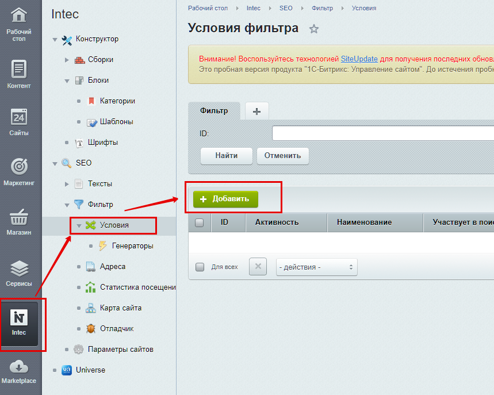
Task: Click the Адреса page icon
Action: coord(91,266)
